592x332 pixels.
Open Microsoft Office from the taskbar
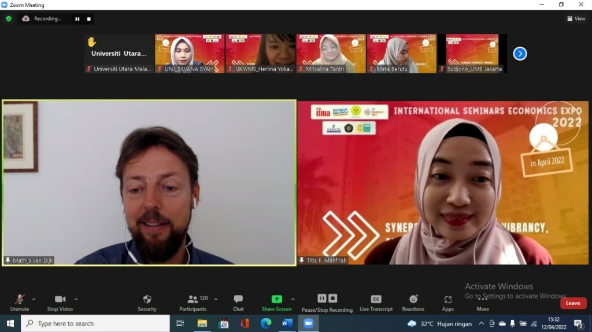[x=245, y=323]
